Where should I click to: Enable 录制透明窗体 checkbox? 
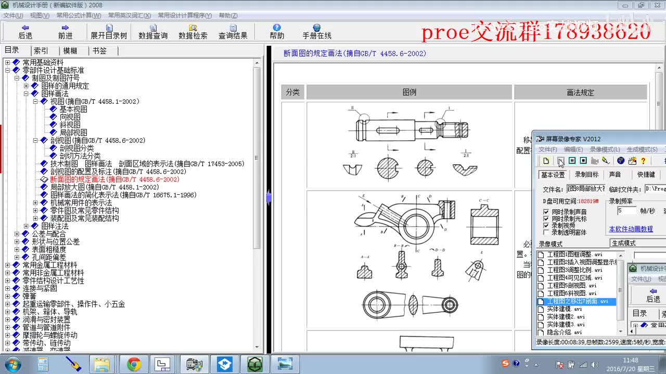[x=546, y=232]
